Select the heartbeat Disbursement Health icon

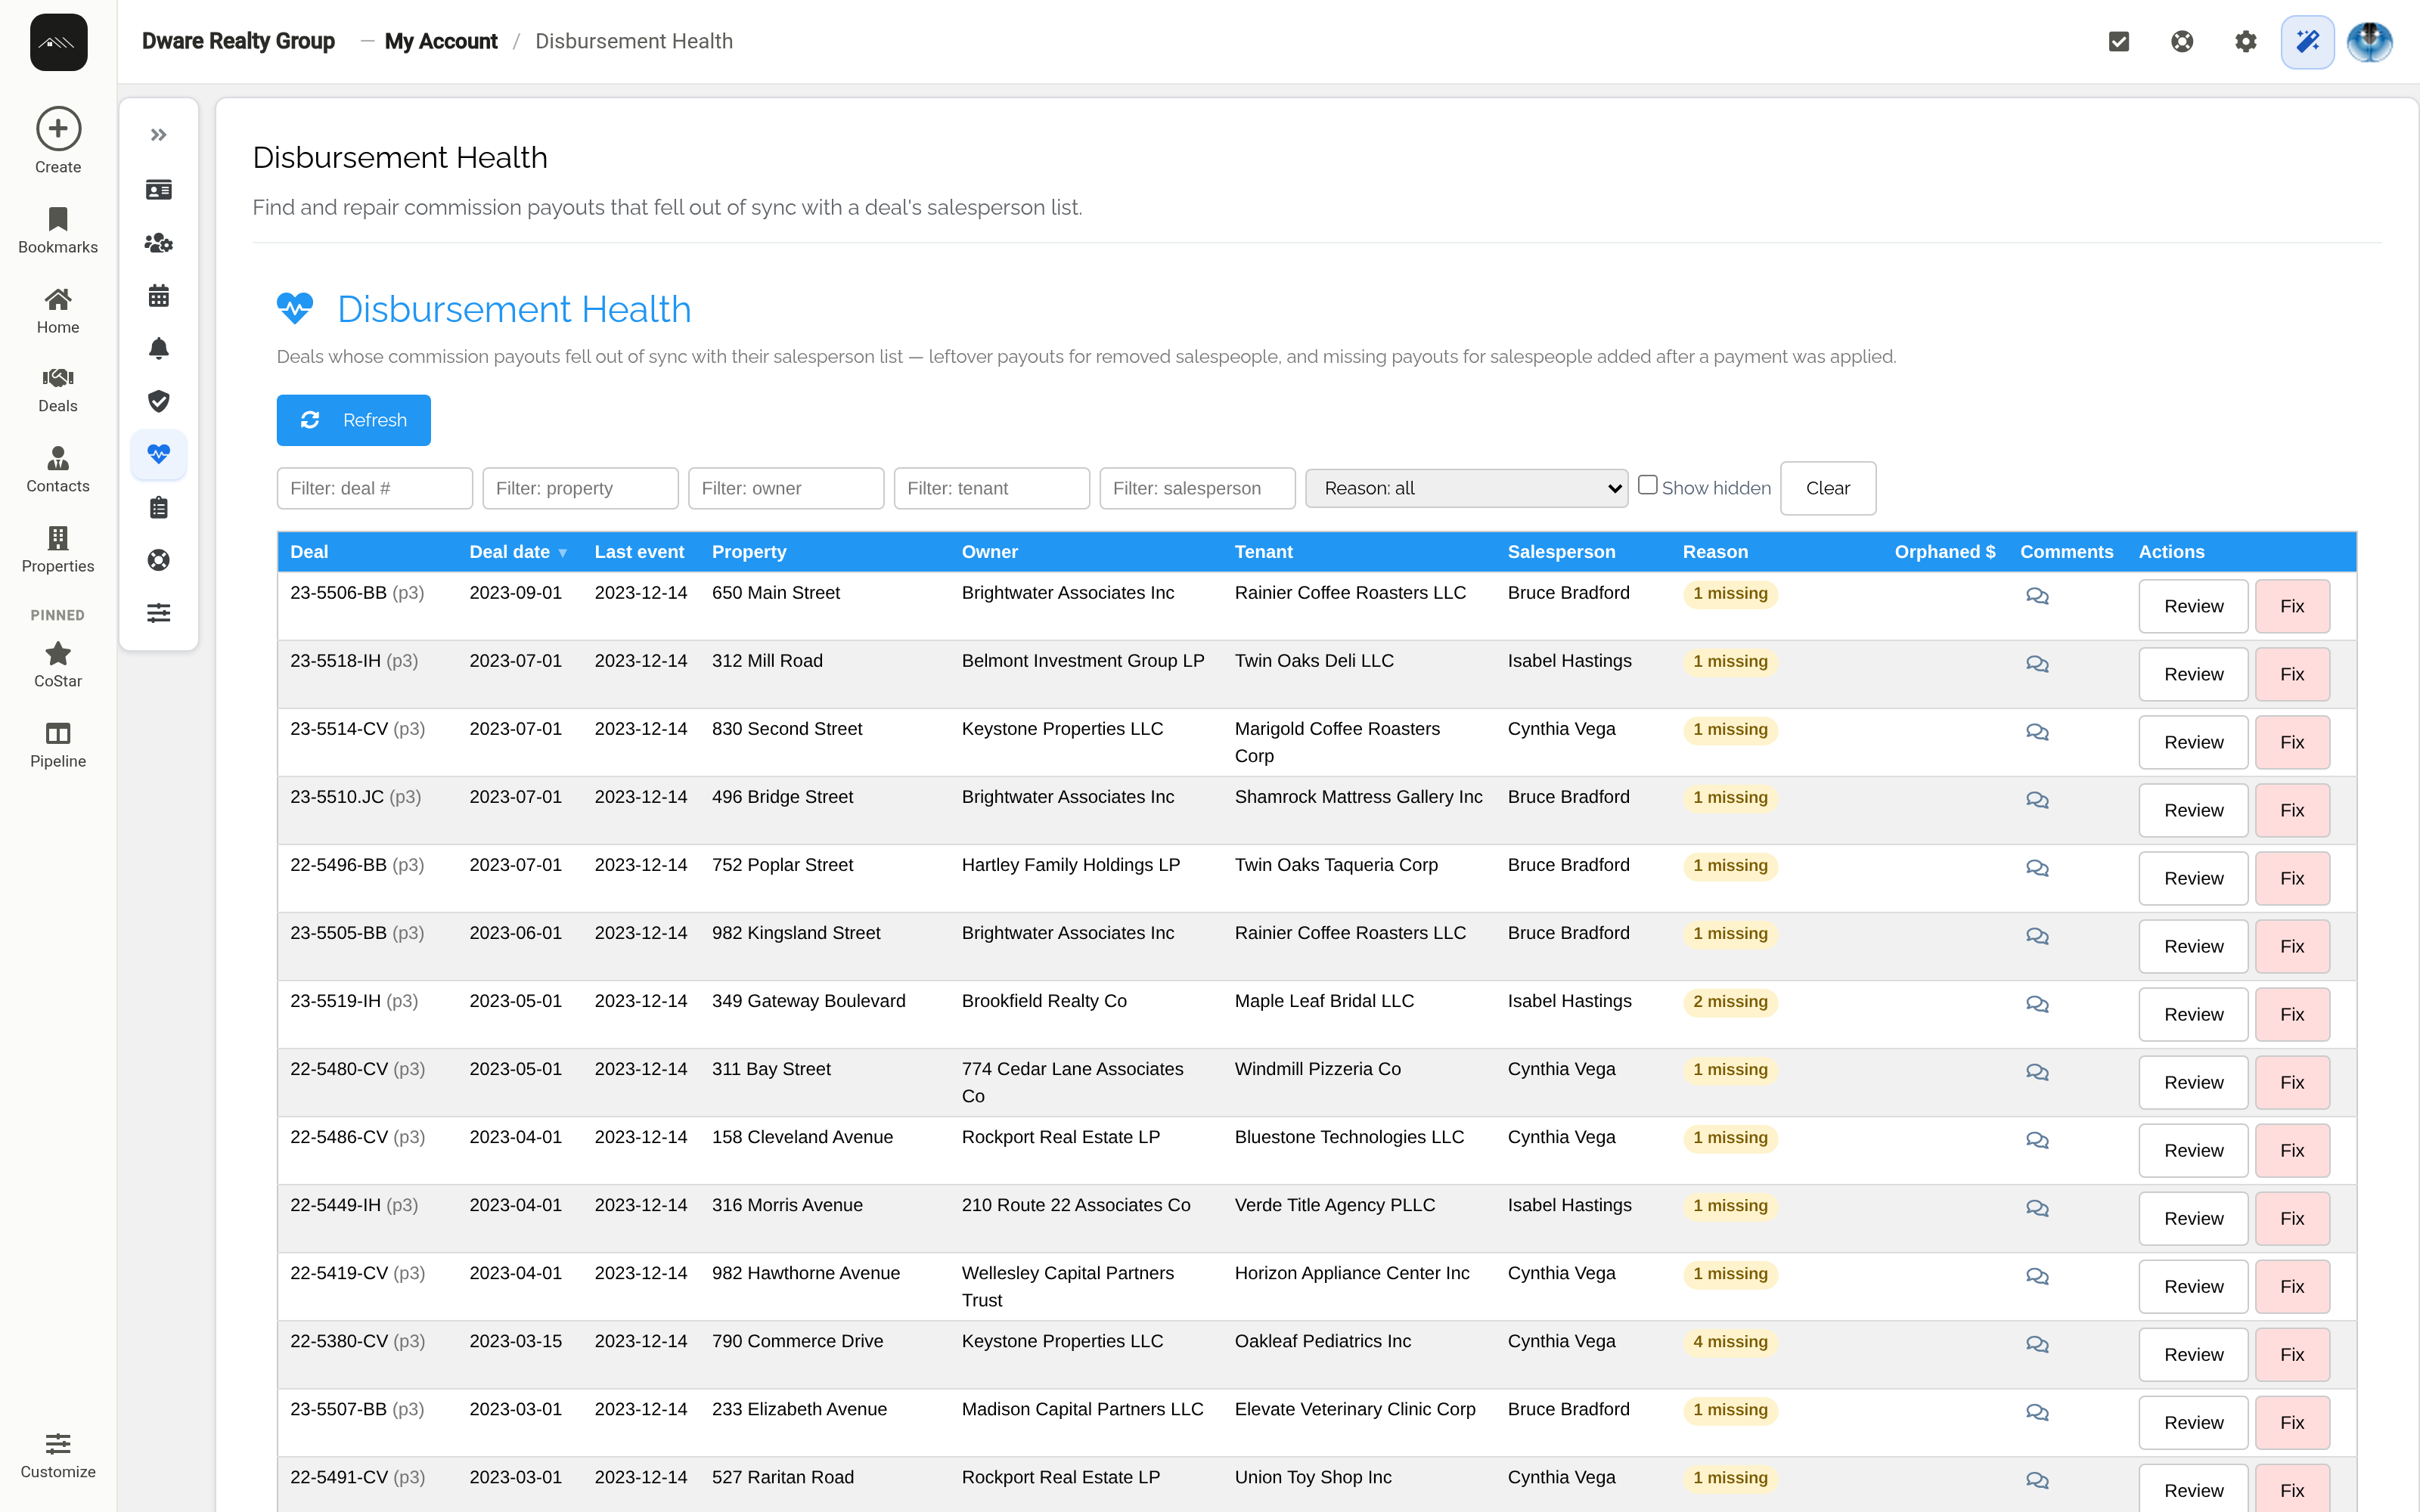click(x=158, y=454)
